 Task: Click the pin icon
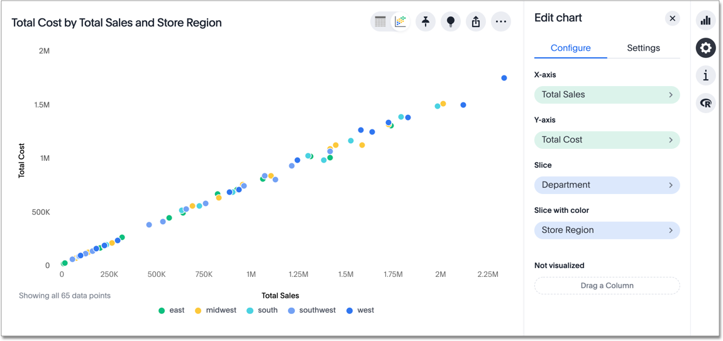[426, 22]
